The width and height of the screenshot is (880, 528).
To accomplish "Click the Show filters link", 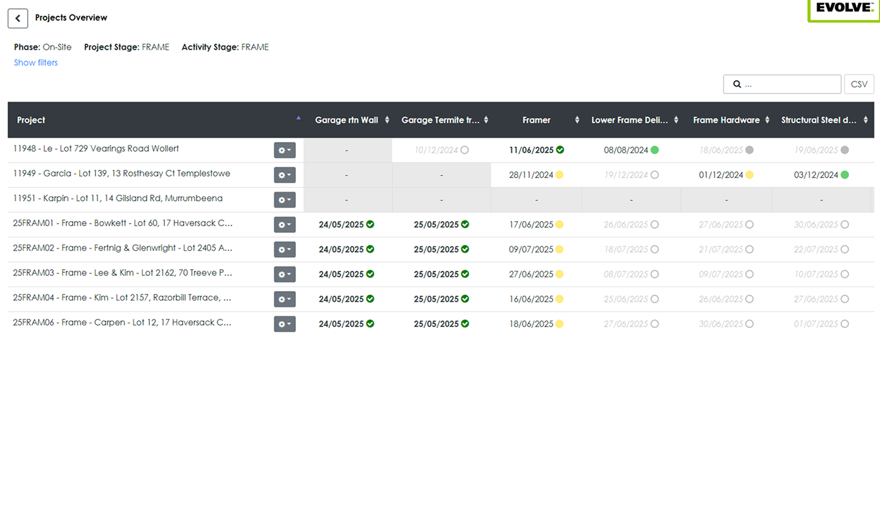I will [x=36, y=63].
